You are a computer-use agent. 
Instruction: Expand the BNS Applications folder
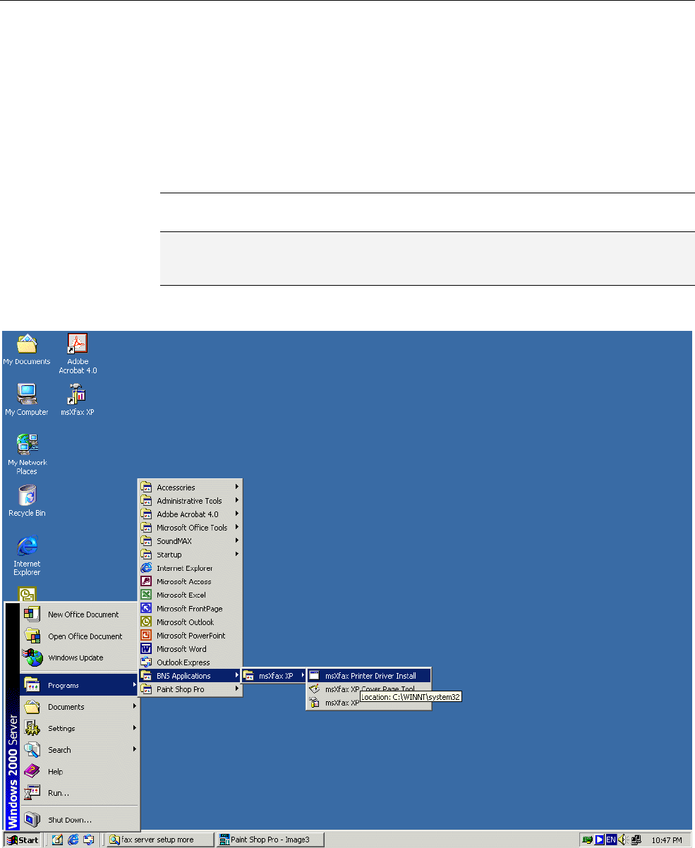[x=191, y=676]
